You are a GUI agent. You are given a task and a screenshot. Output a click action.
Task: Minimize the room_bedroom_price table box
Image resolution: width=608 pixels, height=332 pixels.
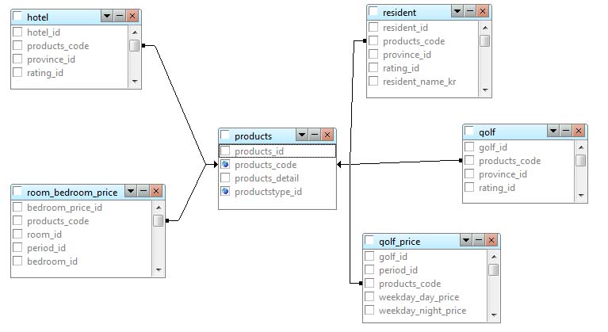tap(143, 191)
